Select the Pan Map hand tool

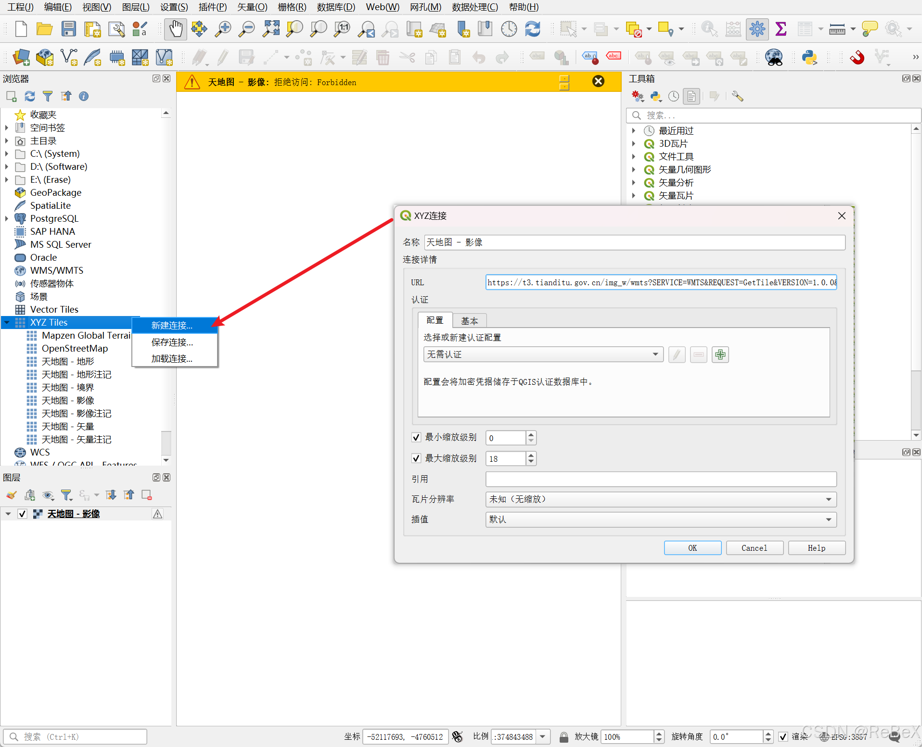pos(176,29)
